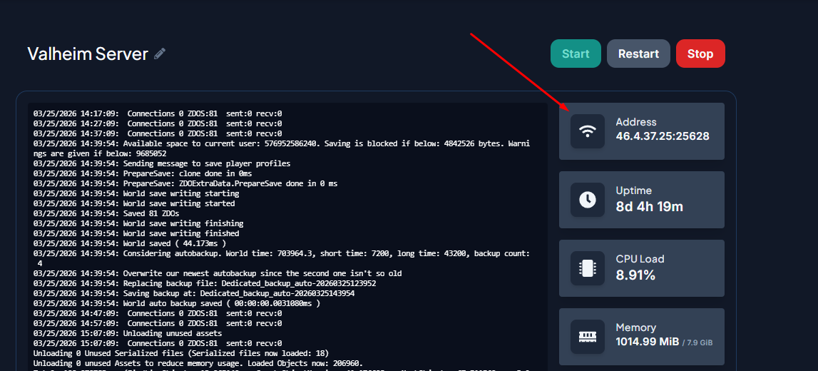Screen dimensions: 818x371
Task: Click the "Address" label in the info card
Action: click(635, 122)
